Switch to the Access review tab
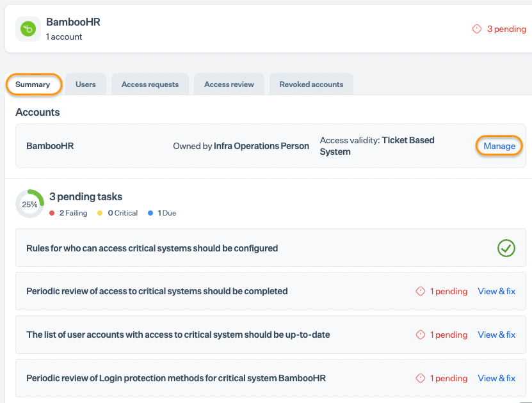 point(229,84)
